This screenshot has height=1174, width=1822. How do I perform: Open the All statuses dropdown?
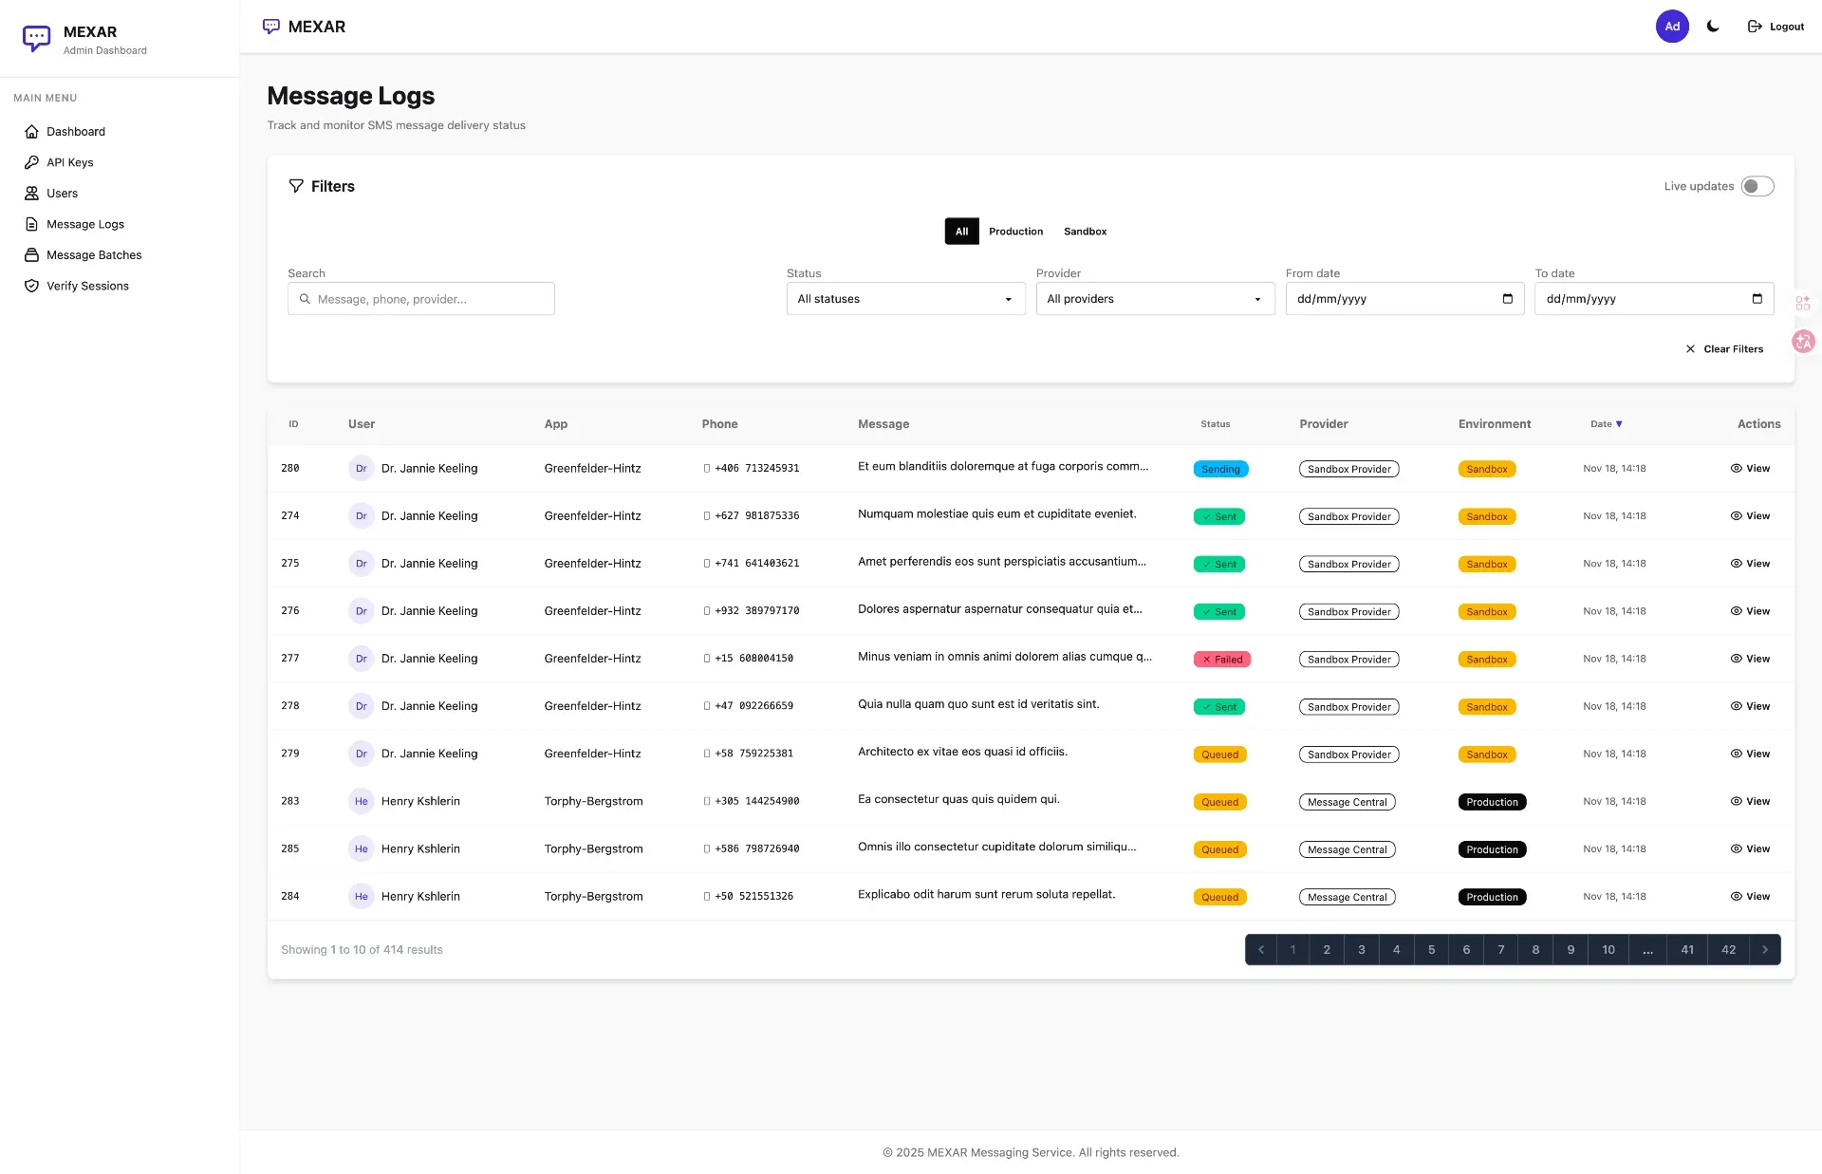click(904, 299)
